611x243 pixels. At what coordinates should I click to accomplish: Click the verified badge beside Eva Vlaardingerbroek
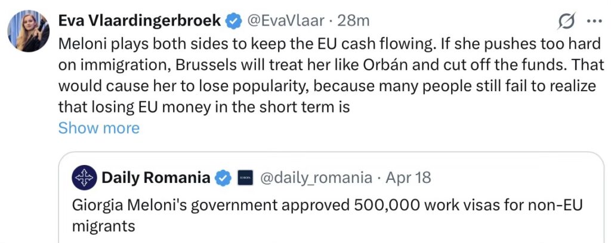click(x=233, y=21)
